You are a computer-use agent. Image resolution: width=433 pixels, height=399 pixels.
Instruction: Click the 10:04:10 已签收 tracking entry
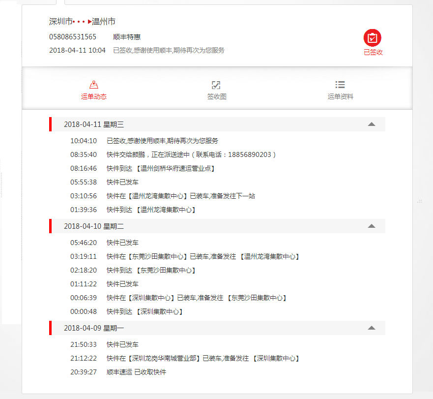pyautogui.click(x=144, y=141)
